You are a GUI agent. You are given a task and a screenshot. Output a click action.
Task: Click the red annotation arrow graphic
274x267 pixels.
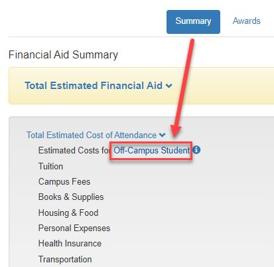183,88
